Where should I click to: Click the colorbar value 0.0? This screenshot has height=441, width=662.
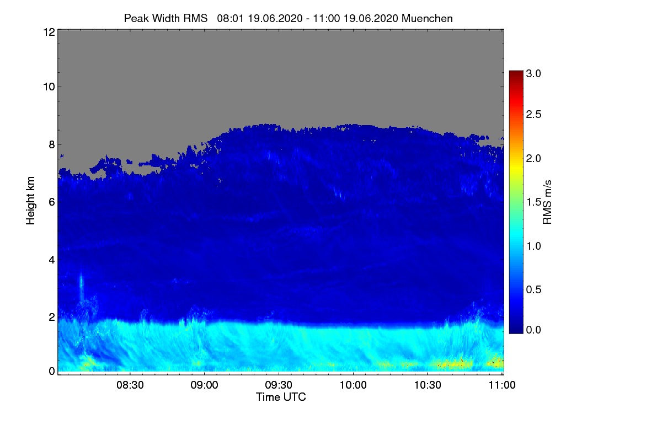pyautogui.click(x=535, y=330)
